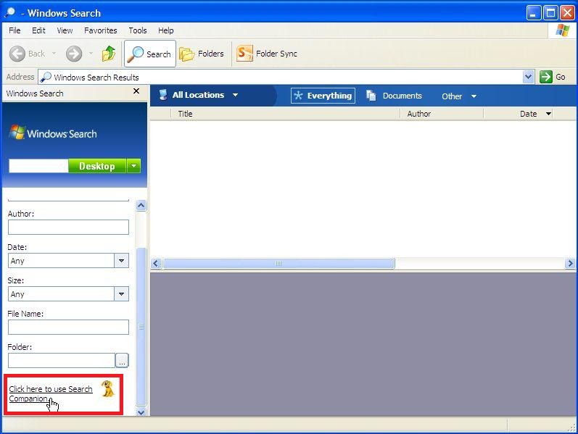The height and width of the screenshot is (434, 578).
Task: Click the title bar magnifier icon
Action: tap(9, 13)
